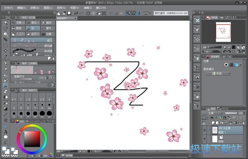The height and width of the screenshot is (159, 248).
Task: Click the Fill bucket icon in command bar
Action: point(99,13)
